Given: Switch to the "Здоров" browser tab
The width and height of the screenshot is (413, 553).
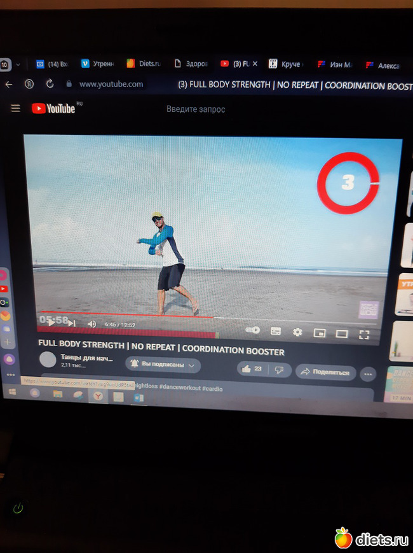Looking at the screenshot, I should (191, 64).
